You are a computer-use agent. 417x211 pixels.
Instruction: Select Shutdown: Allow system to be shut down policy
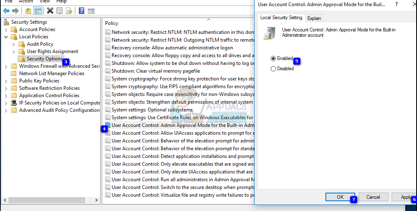(179, 63)
